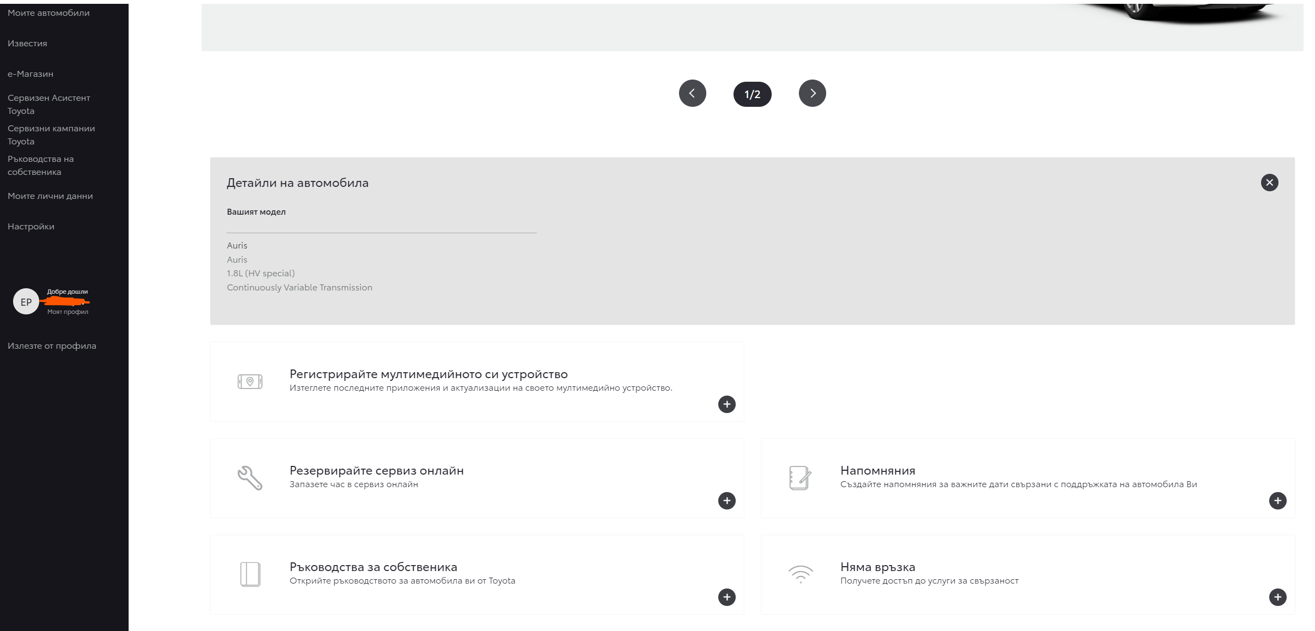Click the EP profile avatar
Screen dimensions: 1315x631
[x=26, y=302]
